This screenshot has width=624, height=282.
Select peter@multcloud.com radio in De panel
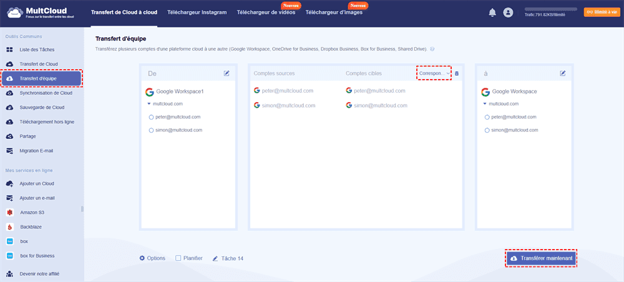tap(151, 117)
